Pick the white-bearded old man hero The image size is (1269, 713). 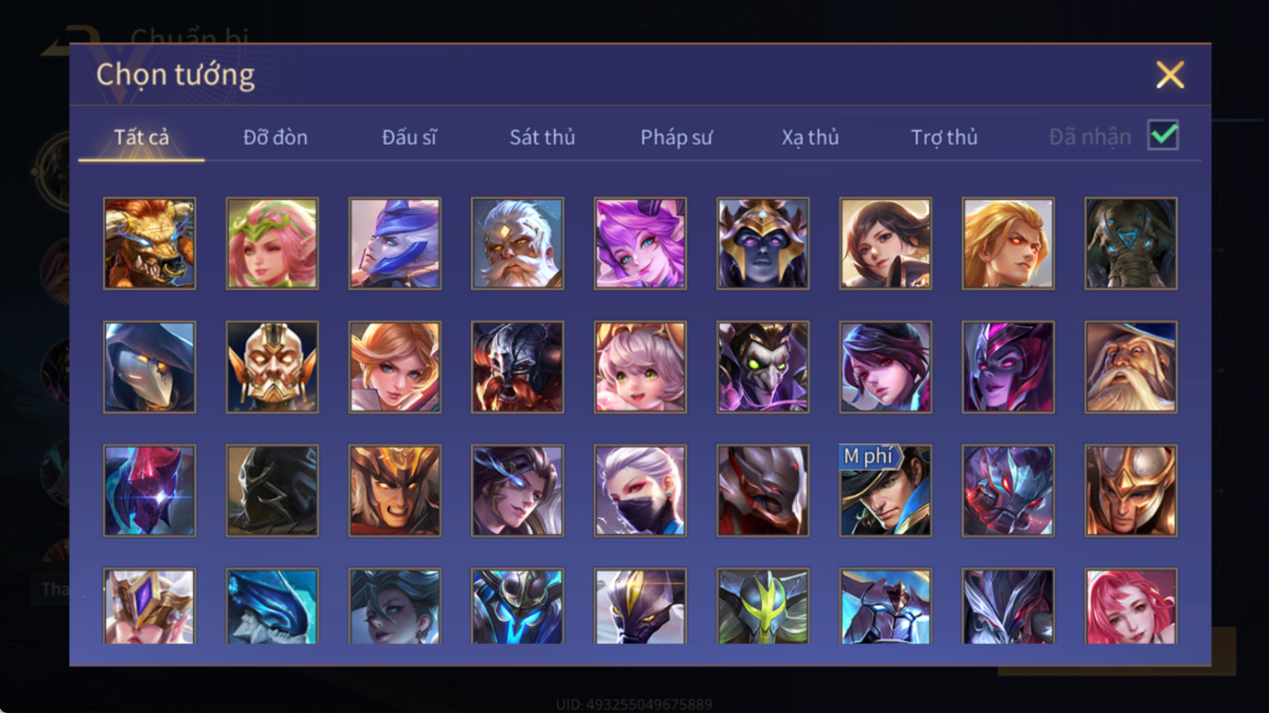517,243
